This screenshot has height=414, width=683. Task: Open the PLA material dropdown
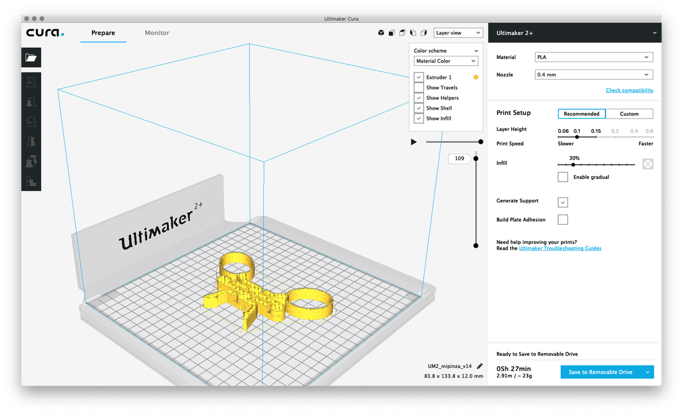(x=594, y=57)
